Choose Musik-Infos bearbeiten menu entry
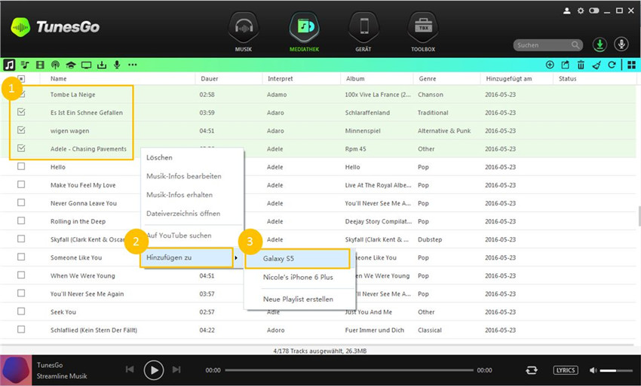641x386 pixels. pyautogui.click(x=192, y=176)
